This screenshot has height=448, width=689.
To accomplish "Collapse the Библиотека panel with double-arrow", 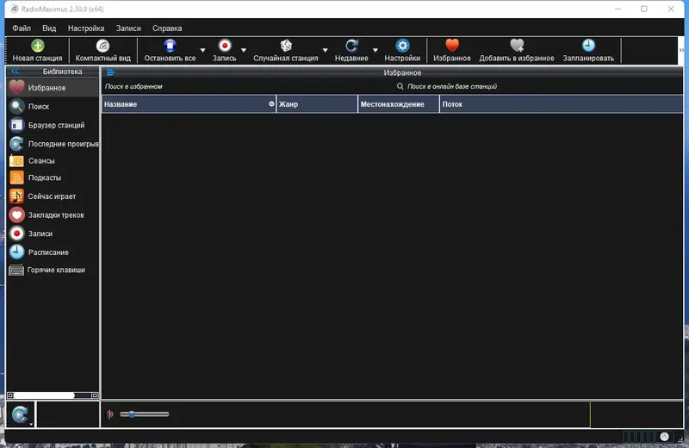I will pyautogui.click(x=15, y=71).
